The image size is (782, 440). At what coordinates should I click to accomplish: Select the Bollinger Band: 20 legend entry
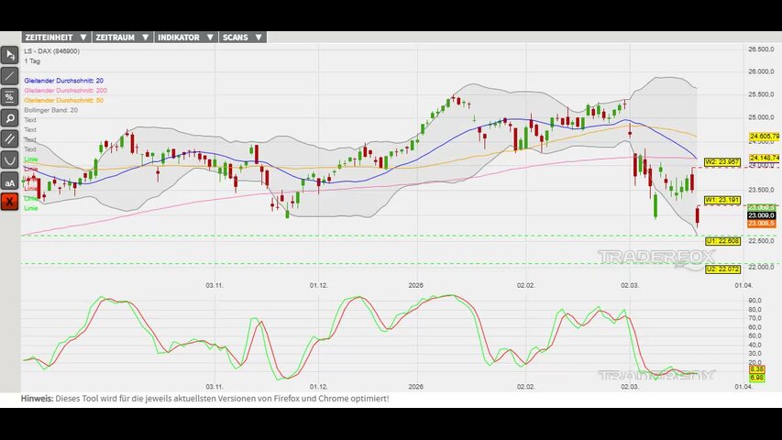coord(50,110)
